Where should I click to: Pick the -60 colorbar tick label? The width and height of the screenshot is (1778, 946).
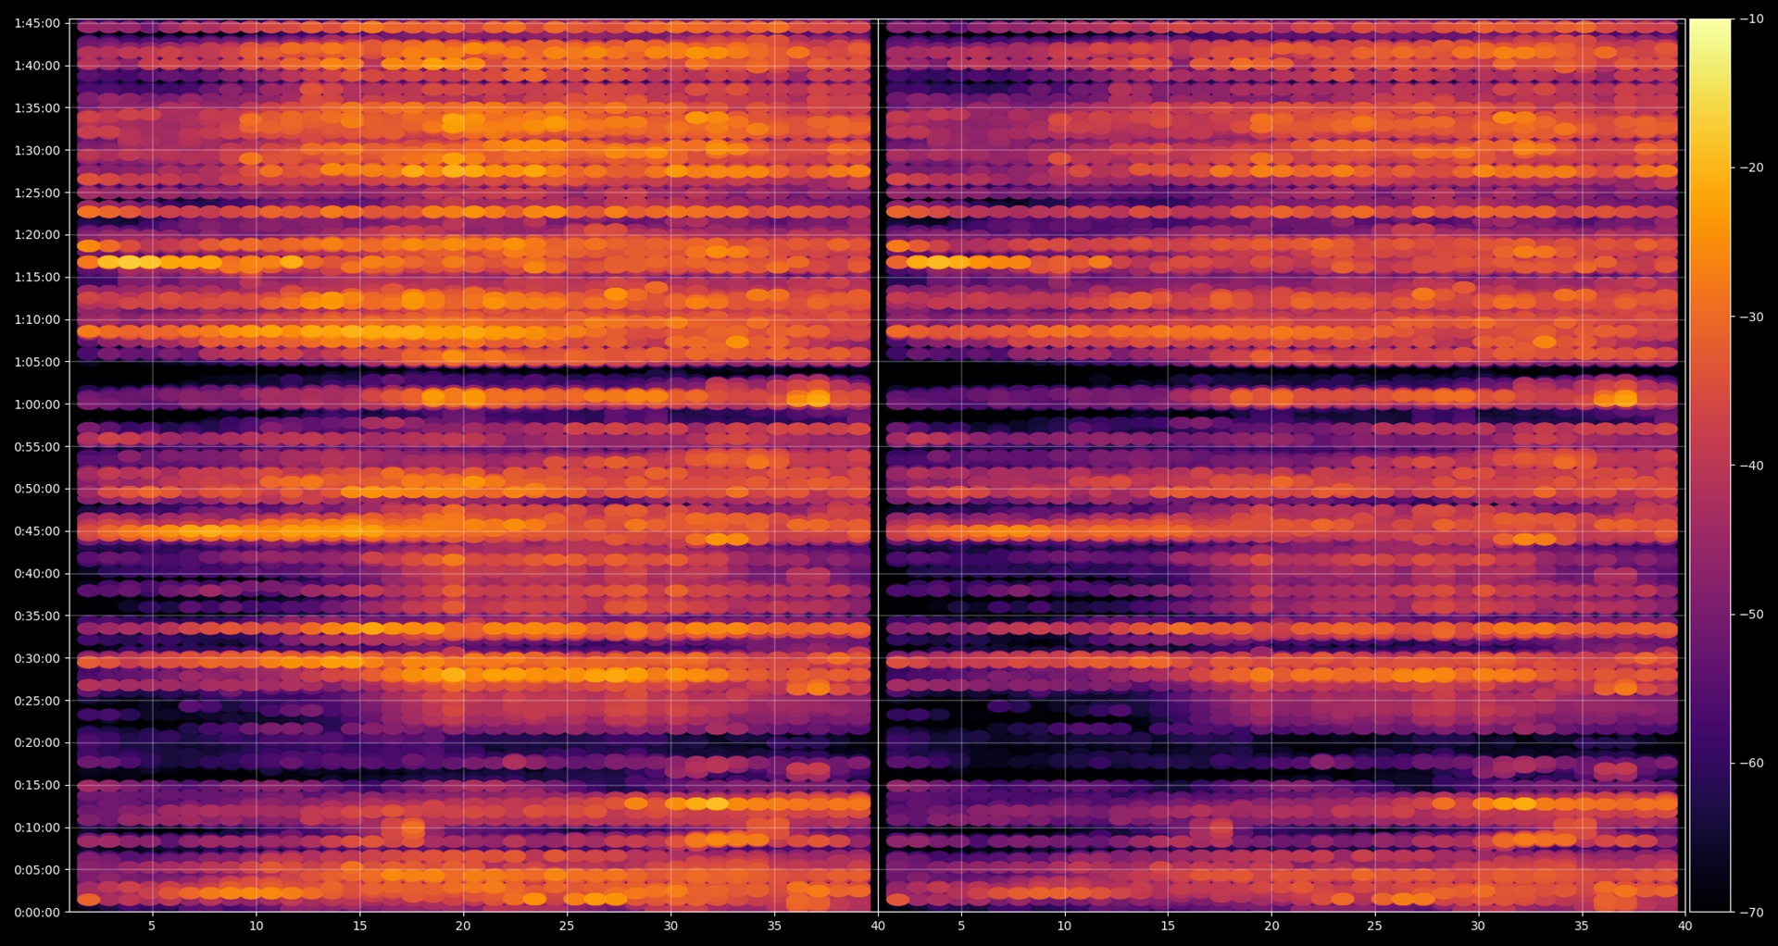point(1752,764)
